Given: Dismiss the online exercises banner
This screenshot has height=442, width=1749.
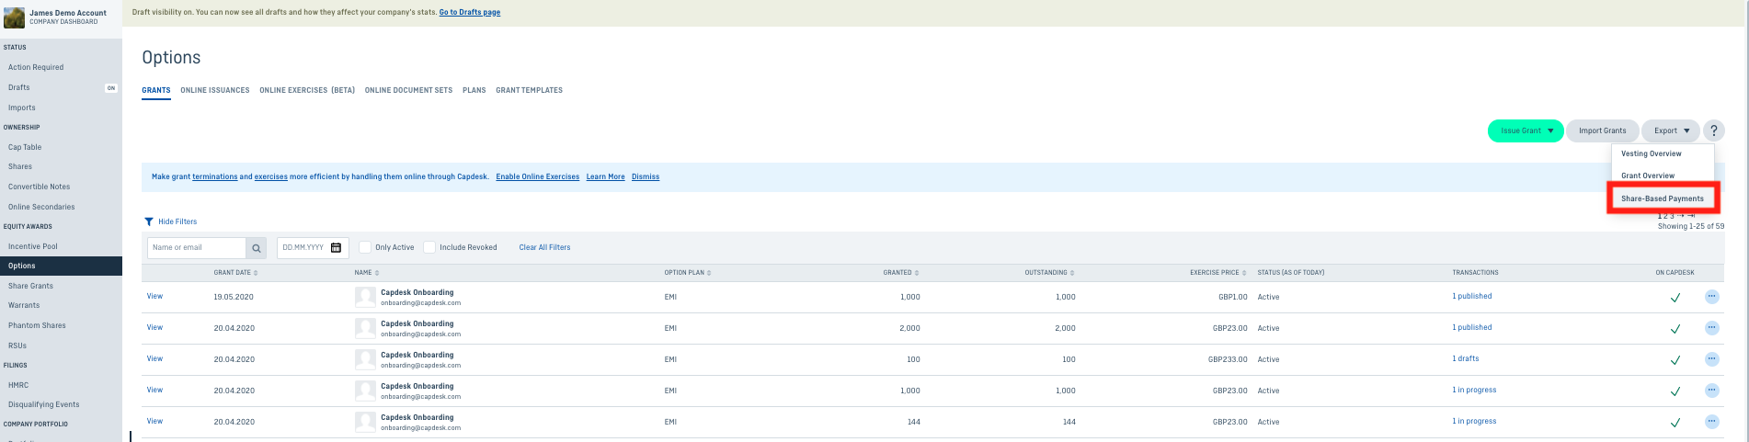Looking at the screenshot, I should 646,176.
